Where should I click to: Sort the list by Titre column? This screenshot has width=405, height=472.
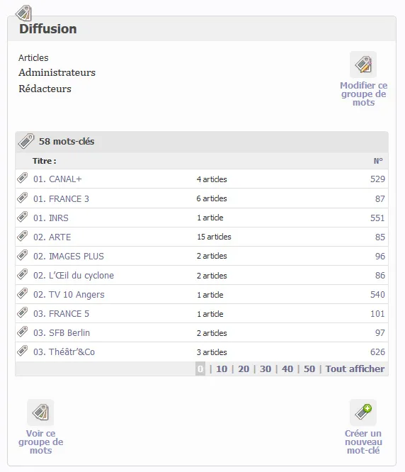(x=44, y=161)
